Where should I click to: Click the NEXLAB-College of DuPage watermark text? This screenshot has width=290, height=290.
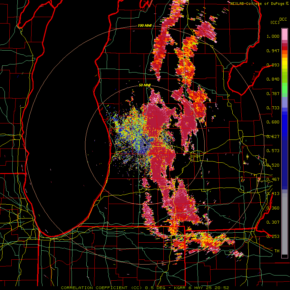259,4
